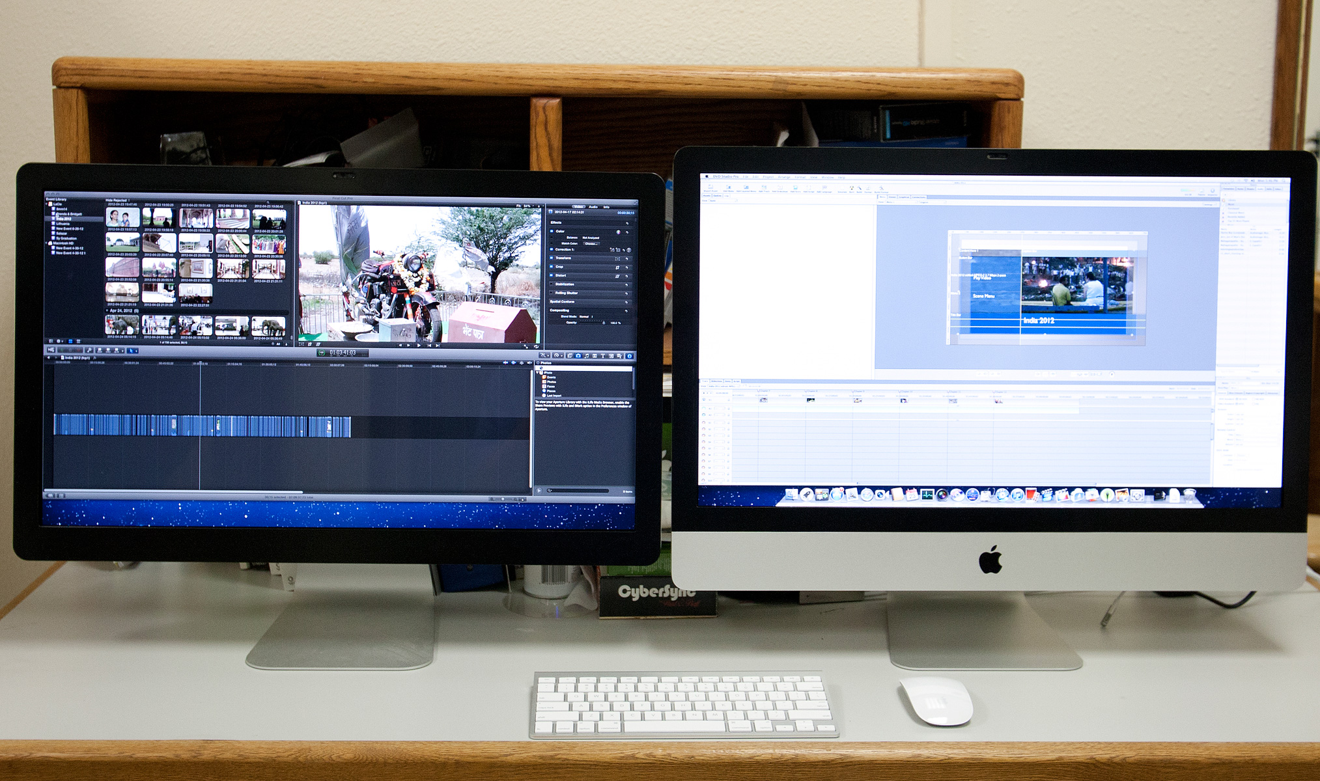Open the Effects browser icon
Viewport: 1320px width, 781px height.
pos(570,356)
